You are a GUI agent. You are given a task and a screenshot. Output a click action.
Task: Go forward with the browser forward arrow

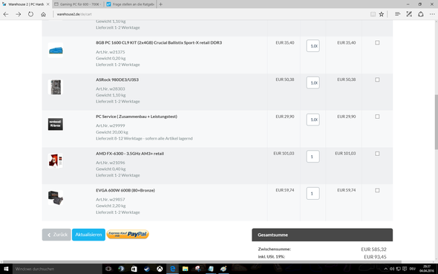(x=18, y=14)
